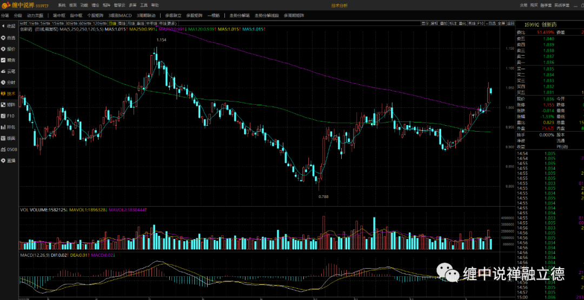The image size is (584, 300).
Task: Open 云笔 in left sidebar
Action: pos(8,71)
